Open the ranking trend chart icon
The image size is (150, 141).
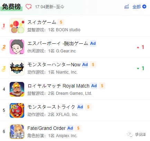click(126, 7)
